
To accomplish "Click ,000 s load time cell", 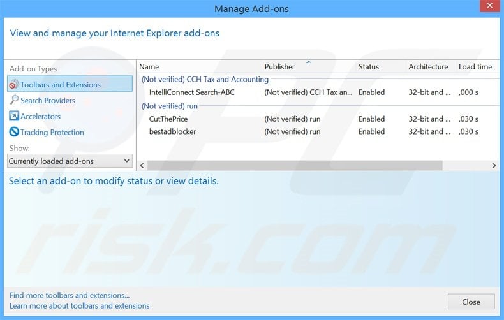I will pyautogui.click(x=469, y=92).
